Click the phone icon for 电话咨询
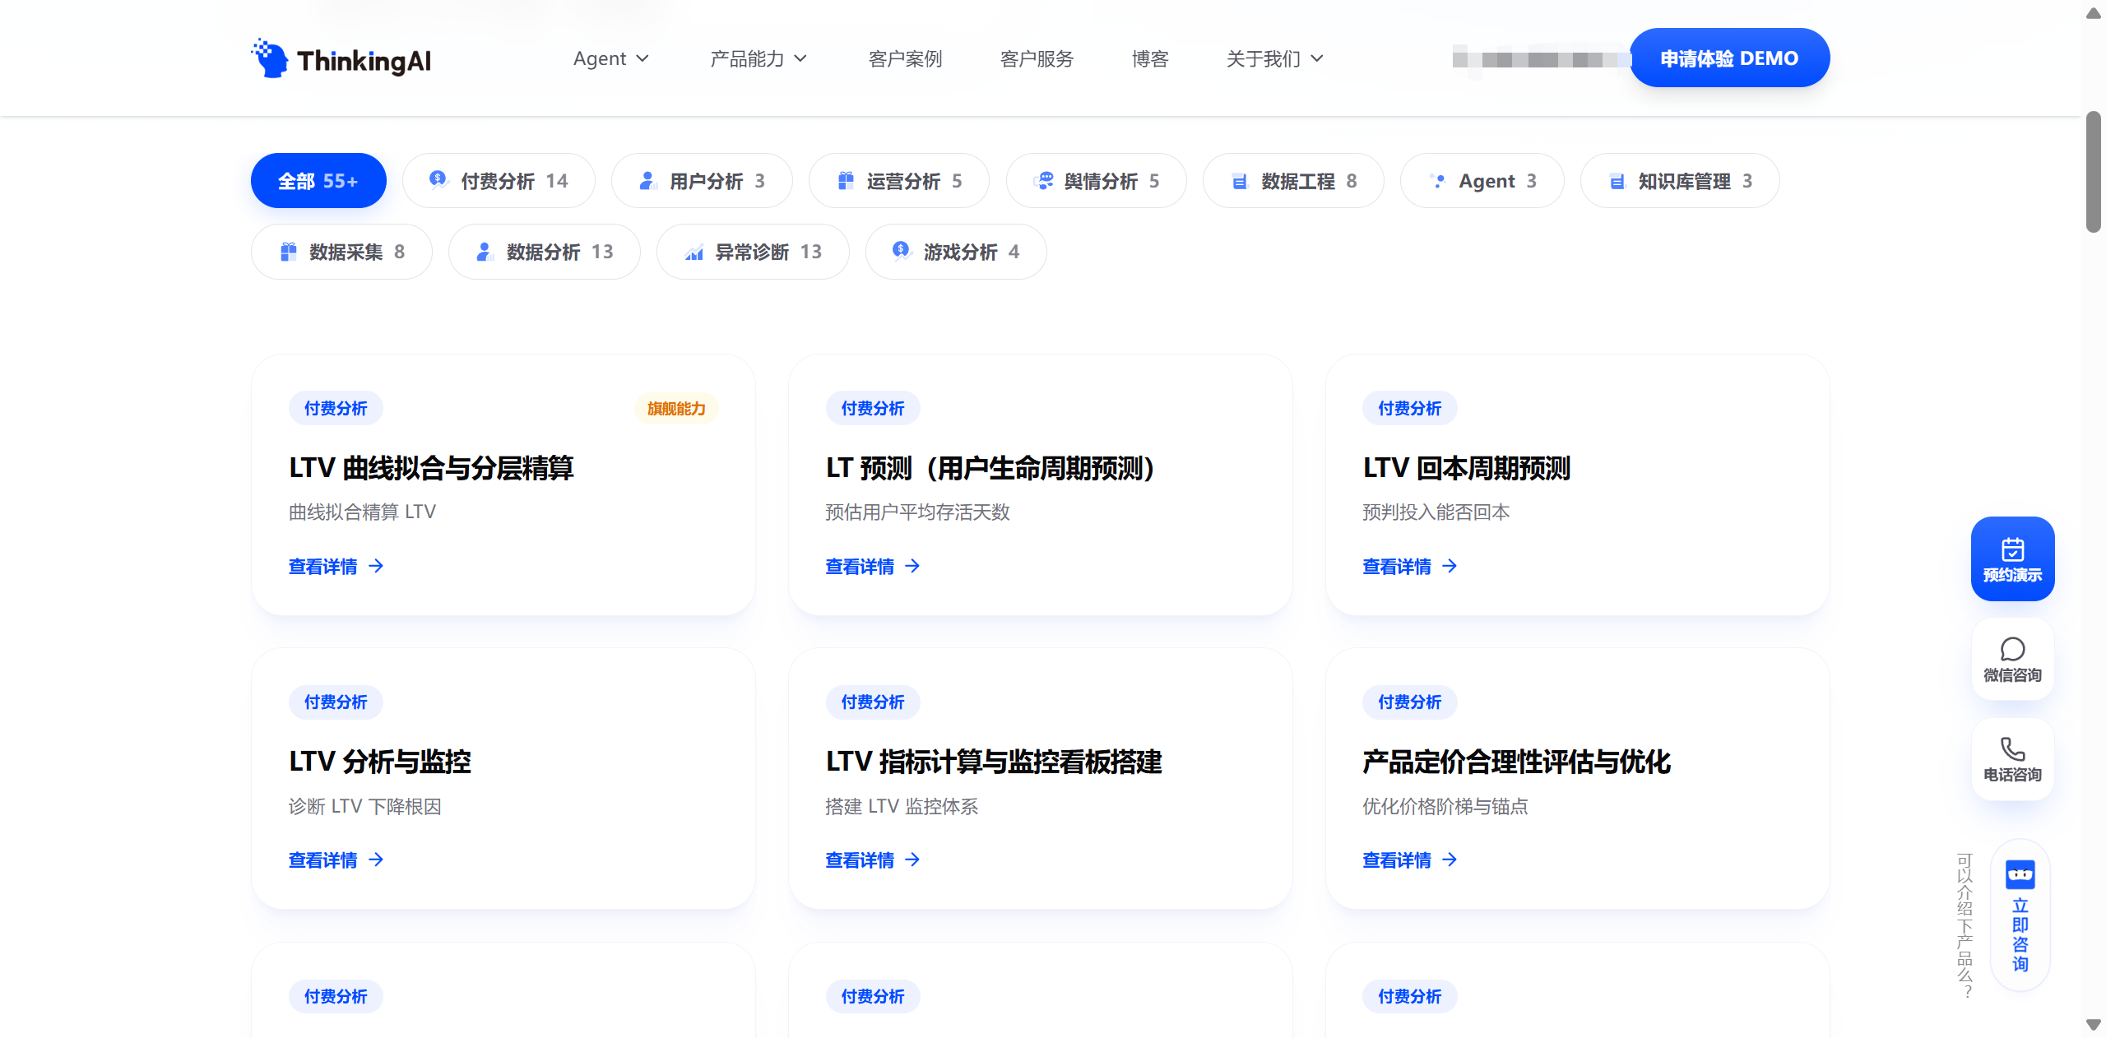Screen dimensions: 2106x1038 (x=2012, y=748)
